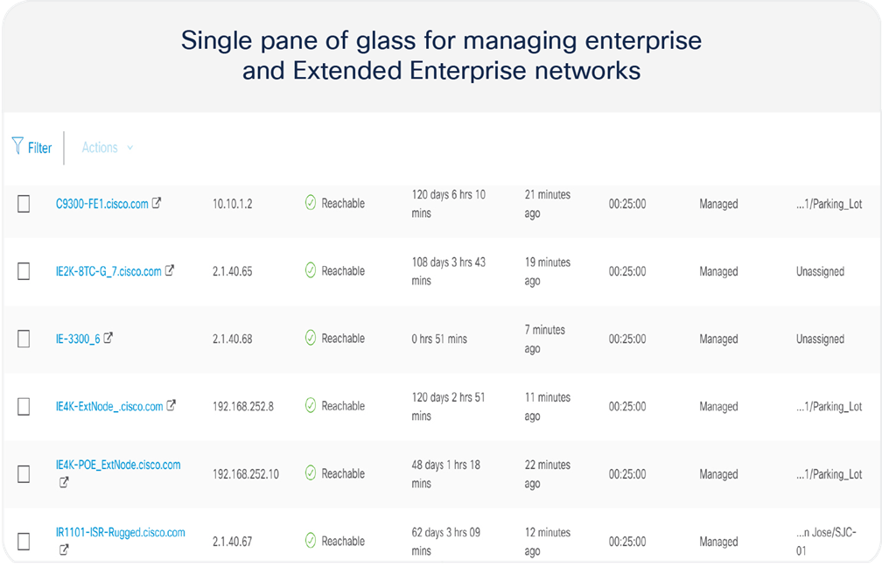The width and height of the screenshot is (882, 581).
Task: Open the IE2K-8TC-G_7.cisco.com device link
Action: [108, 271]
